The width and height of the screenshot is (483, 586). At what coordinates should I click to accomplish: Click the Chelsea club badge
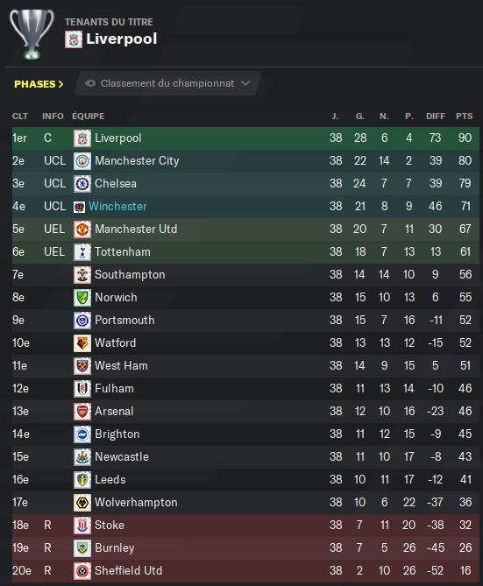pos(82,184)
